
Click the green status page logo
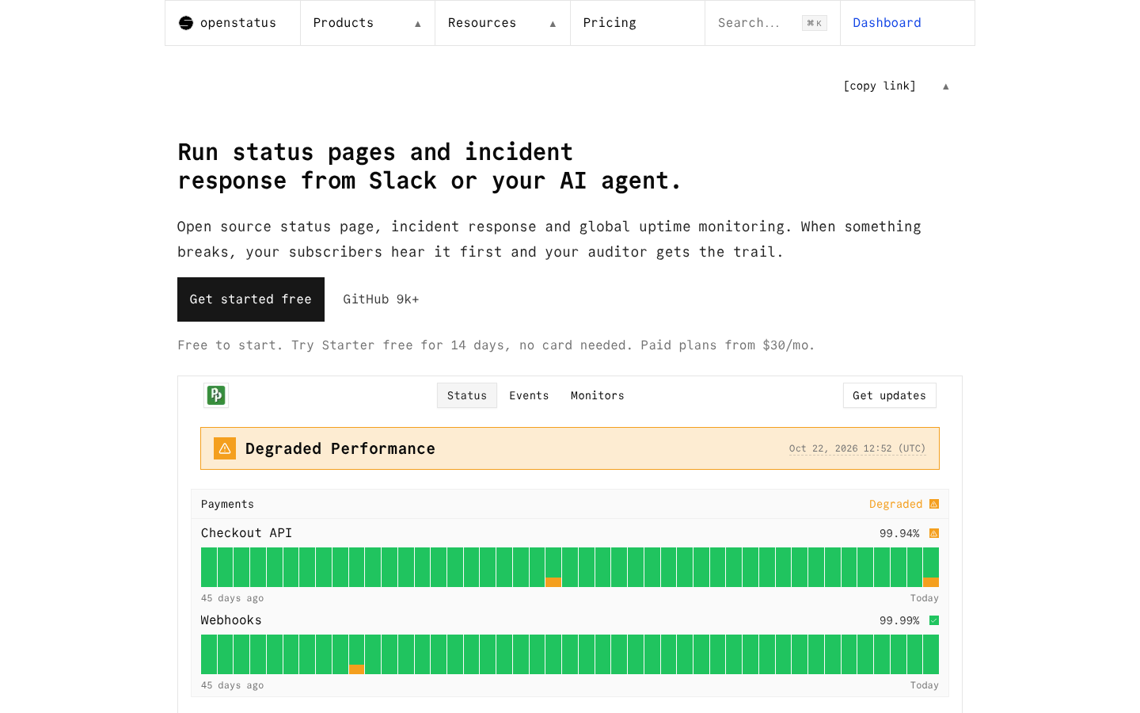pos(216,395)
